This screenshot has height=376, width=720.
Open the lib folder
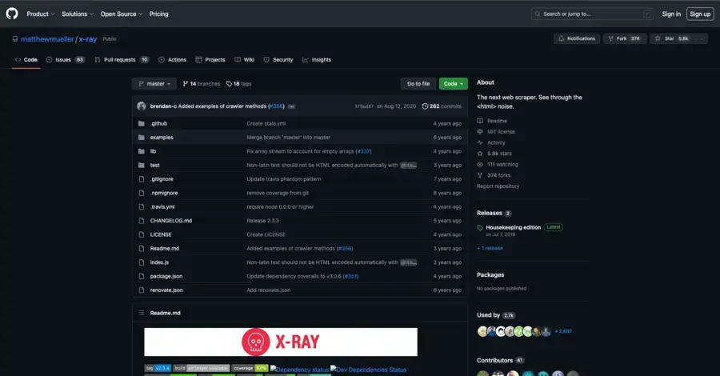pos(153,151)
